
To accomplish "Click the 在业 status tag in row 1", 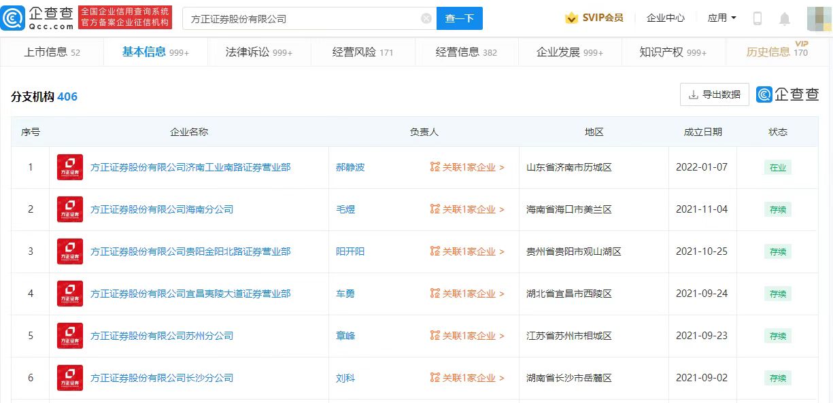I will pos(778,168).
